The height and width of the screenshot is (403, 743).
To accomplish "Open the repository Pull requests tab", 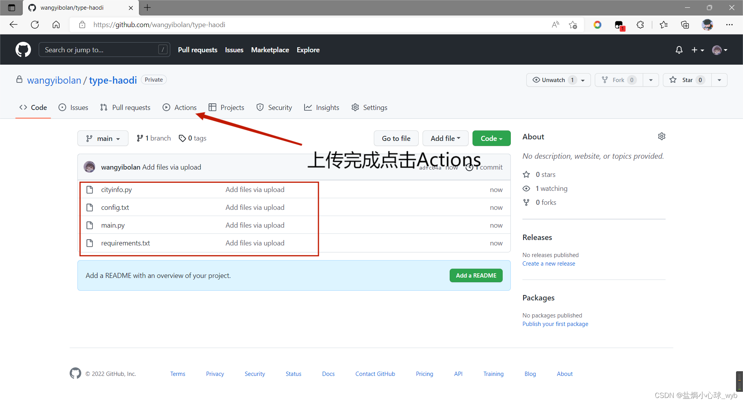I will click(x=125, y=107).
